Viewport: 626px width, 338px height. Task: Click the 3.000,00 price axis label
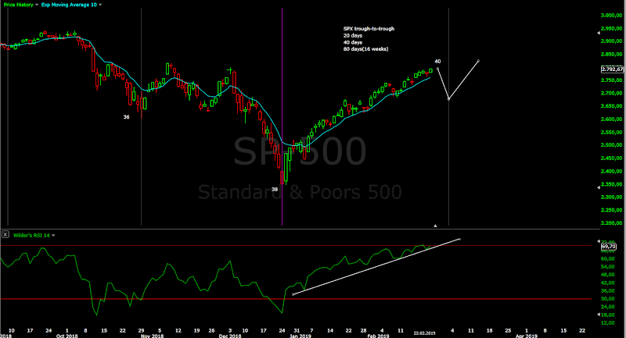click(x=612, y=16)
